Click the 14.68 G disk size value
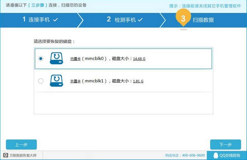 [139, 59]
